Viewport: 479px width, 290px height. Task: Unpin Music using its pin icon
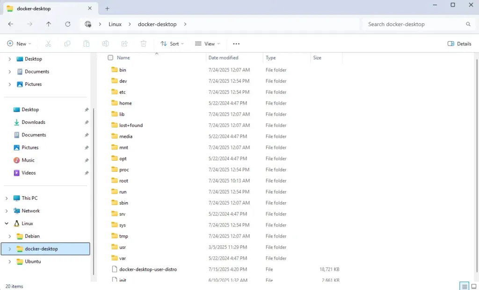point(87,160)
